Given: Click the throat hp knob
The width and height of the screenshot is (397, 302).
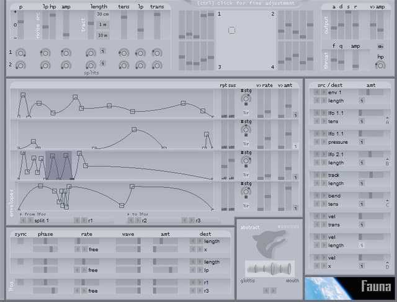Looking at the screenshot, I should 380,65.
